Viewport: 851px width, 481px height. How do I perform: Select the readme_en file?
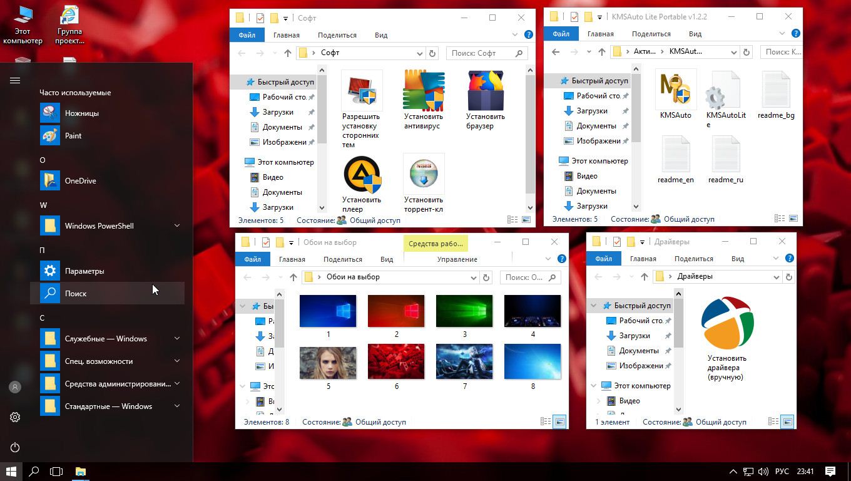(675, 159)
